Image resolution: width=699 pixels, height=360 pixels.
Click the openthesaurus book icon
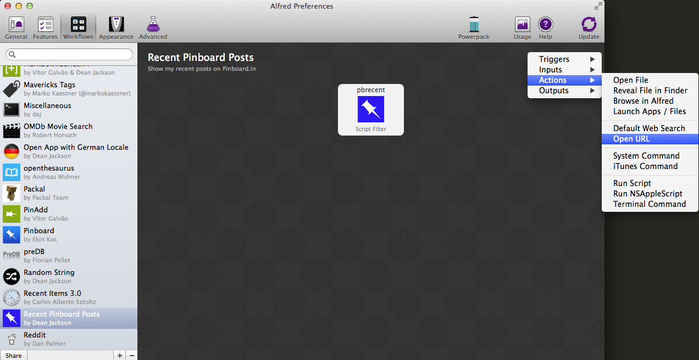tap(12, 172)
